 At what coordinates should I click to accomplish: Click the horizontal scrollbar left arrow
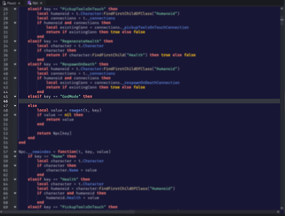click(x=1, y=212)
